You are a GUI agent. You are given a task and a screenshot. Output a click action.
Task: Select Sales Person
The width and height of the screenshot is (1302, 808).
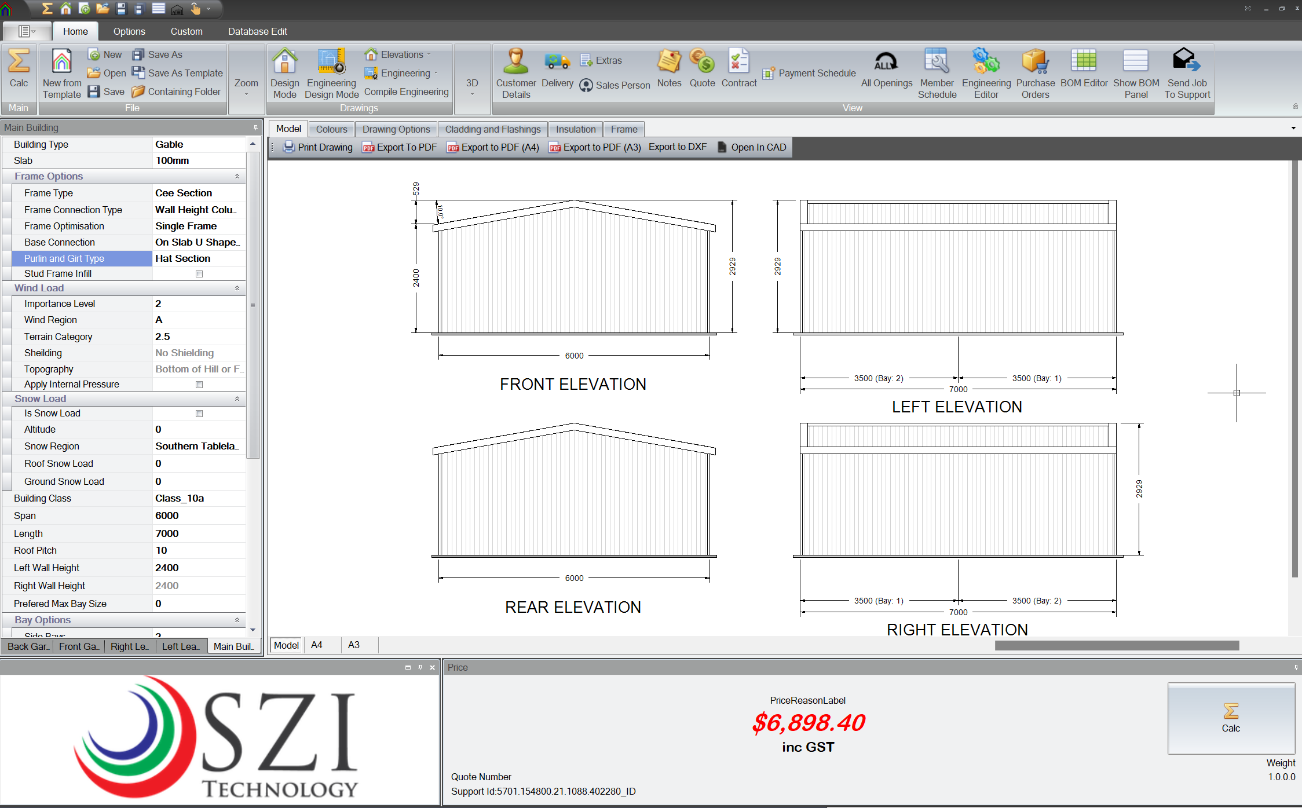tap(615, 85)
